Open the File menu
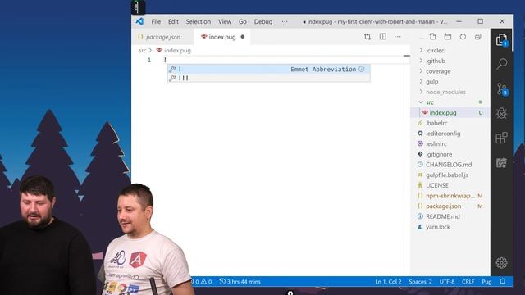 (156, 22)
